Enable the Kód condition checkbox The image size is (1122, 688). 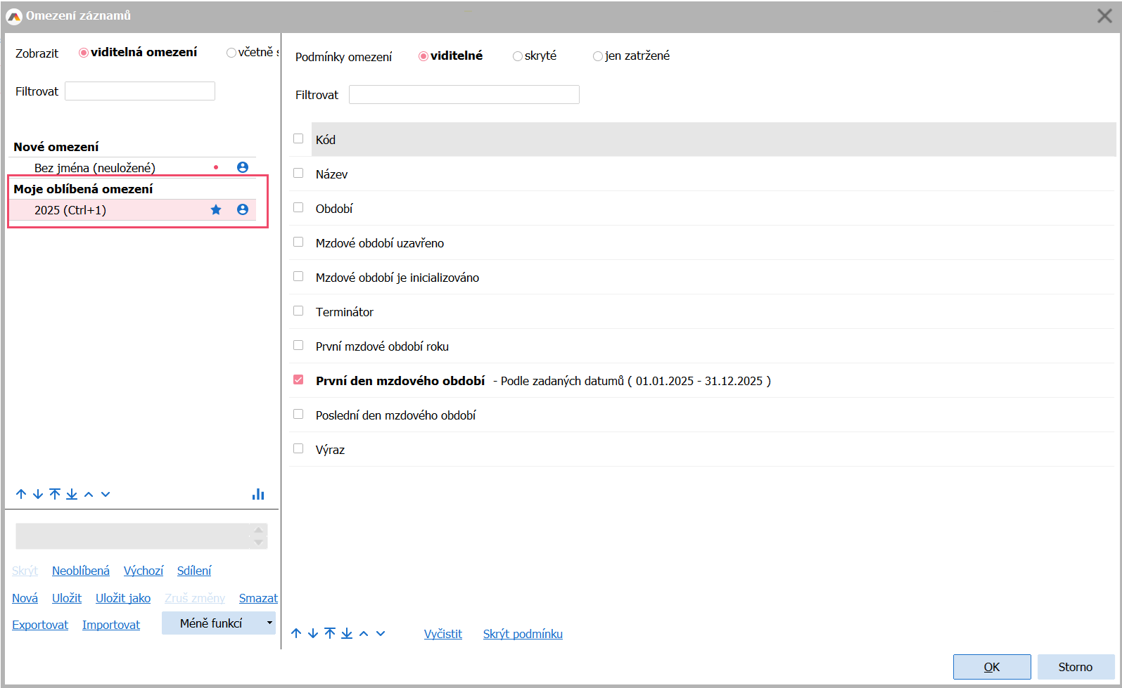[x=298, y=139]
